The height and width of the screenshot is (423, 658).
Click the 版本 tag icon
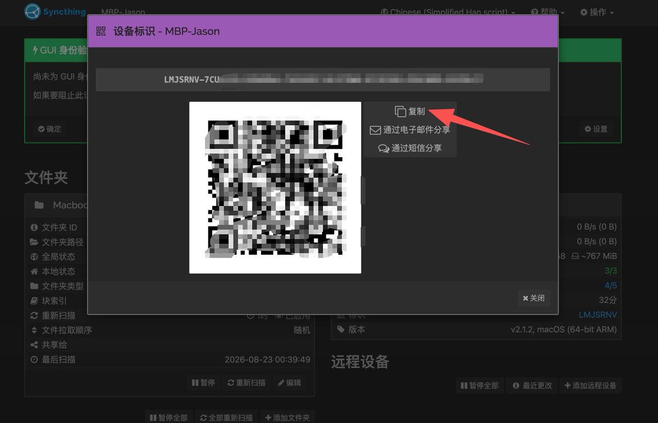(341, 329)
